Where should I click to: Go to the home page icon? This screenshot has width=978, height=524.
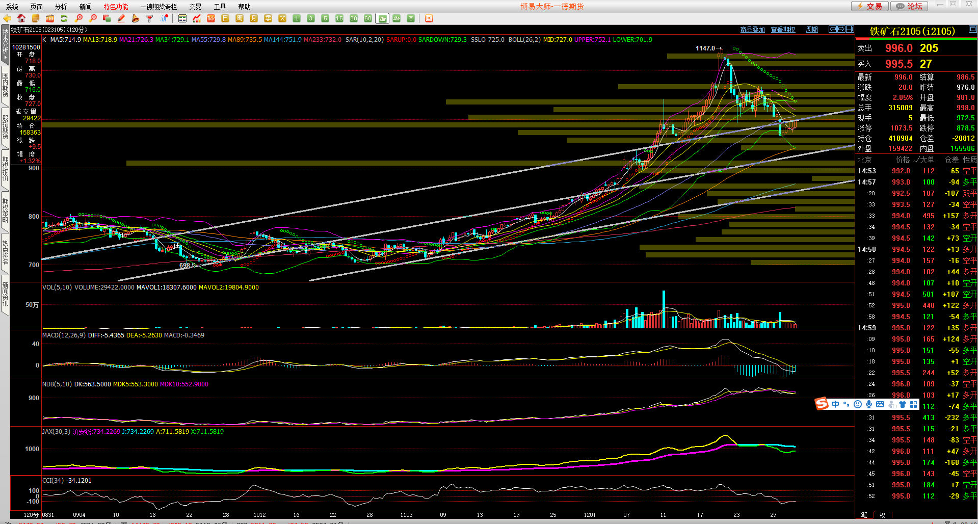pyautogui.click(x=21, y=18)
